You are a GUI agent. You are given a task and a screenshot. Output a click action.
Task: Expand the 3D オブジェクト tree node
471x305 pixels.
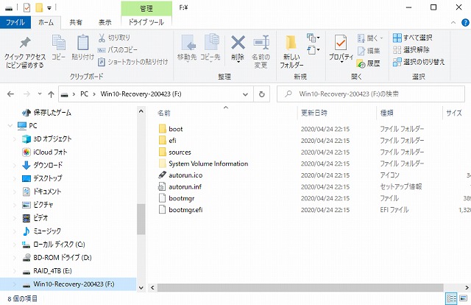15,139
